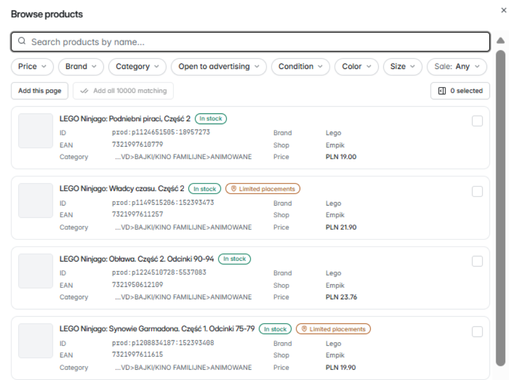Click the scrollbar up arrow
This screenshot has height=380, width=512.
501,41
